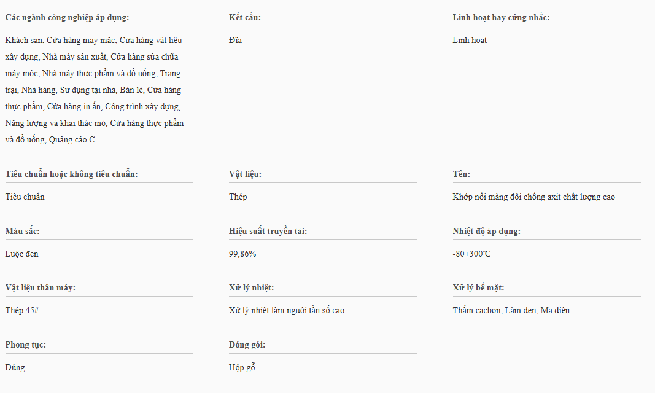Viewport: 655px width, 393px height.
Task: Select the 'Kết cấu' label
Action: point(245,17)
